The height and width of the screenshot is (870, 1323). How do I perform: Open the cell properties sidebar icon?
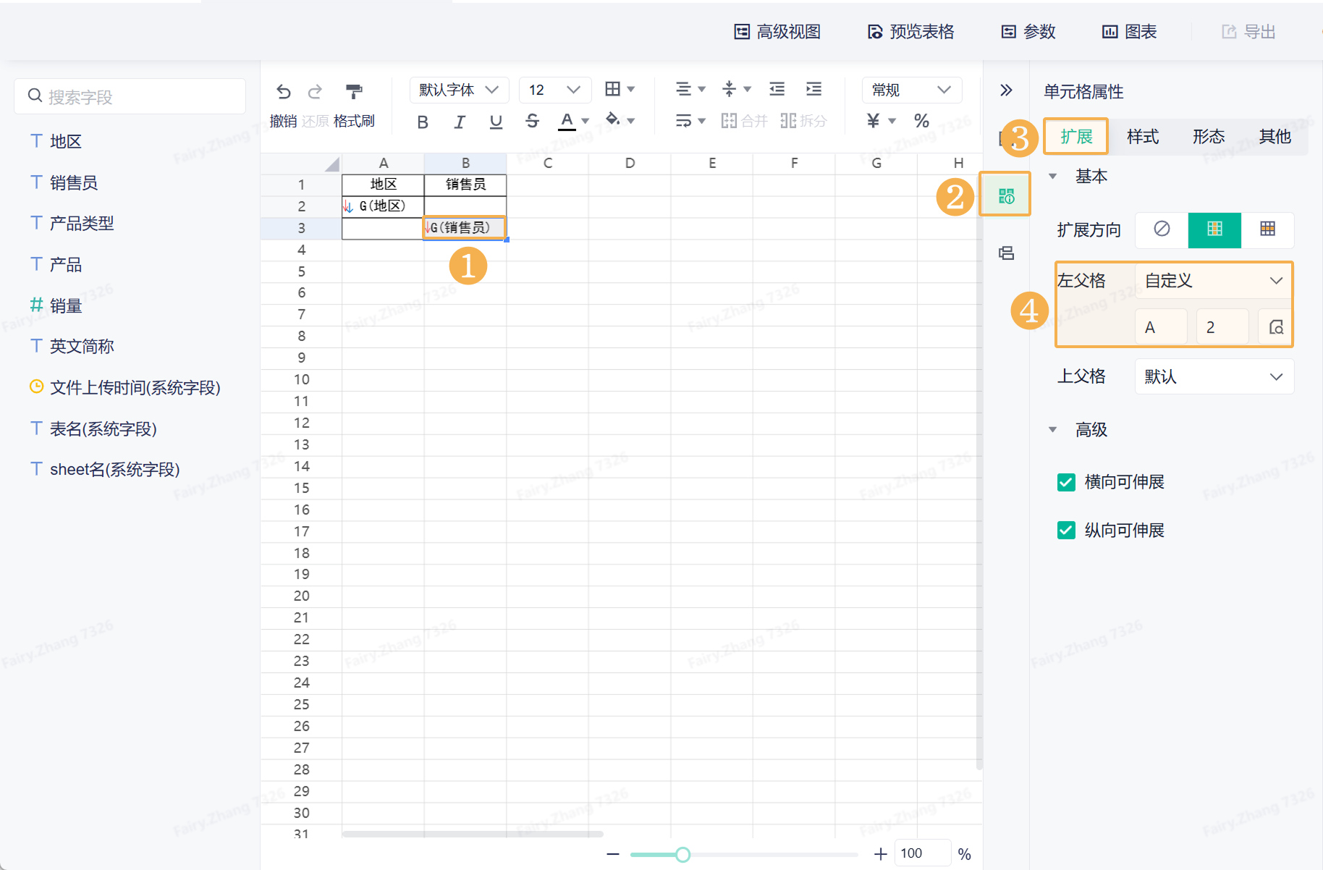(x=1006, y=195)
